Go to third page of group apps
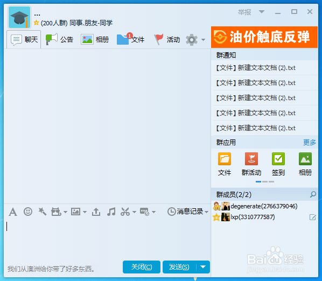The image size is (322, 281). (271, 181)
